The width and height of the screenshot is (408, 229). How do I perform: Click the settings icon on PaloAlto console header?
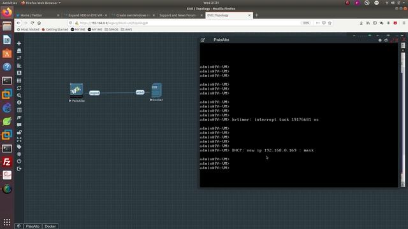coord(380,40)
